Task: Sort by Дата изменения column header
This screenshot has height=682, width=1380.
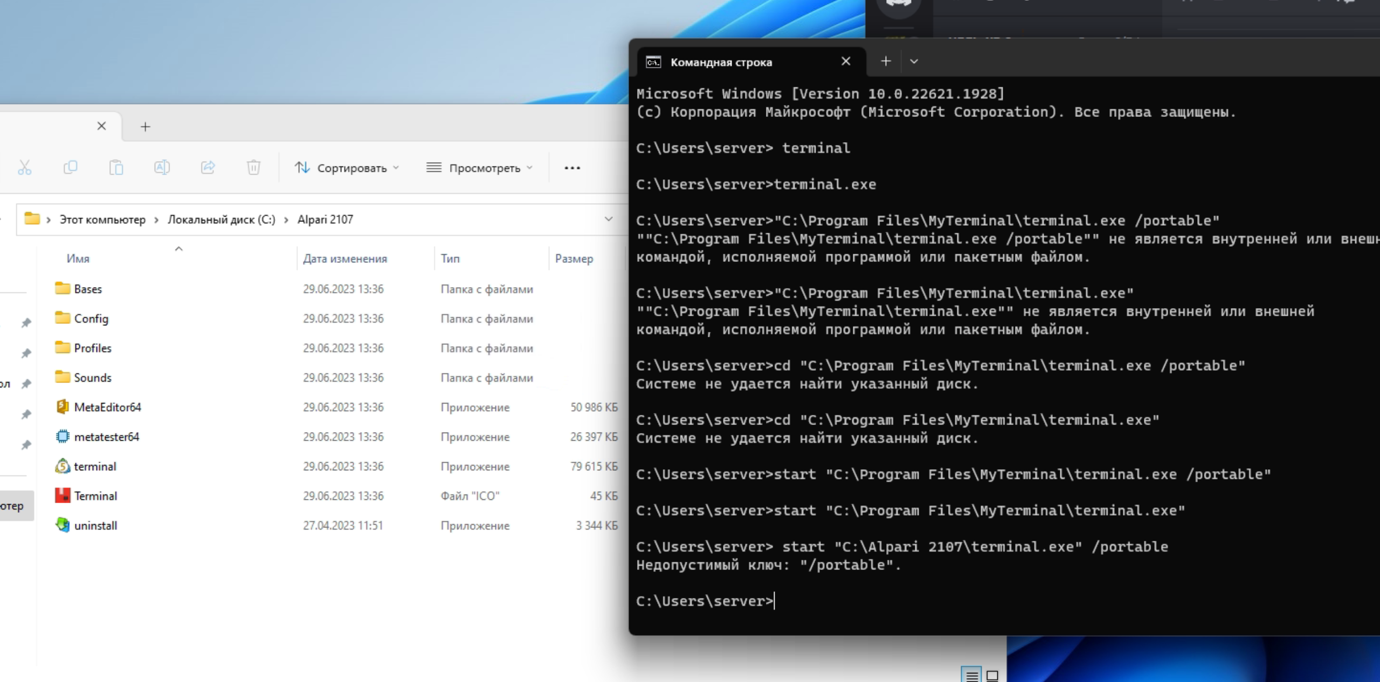Action: (344, 259)
